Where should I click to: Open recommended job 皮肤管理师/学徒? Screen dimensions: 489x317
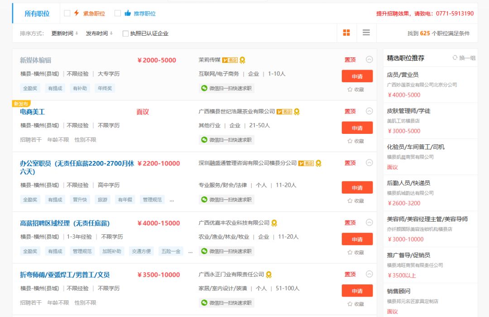click(x=408, y=111)
